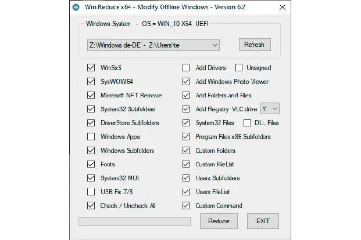Click the EXIT button
Screen dimensions: 361x240
pyautogui.click(x=263, y=221)
